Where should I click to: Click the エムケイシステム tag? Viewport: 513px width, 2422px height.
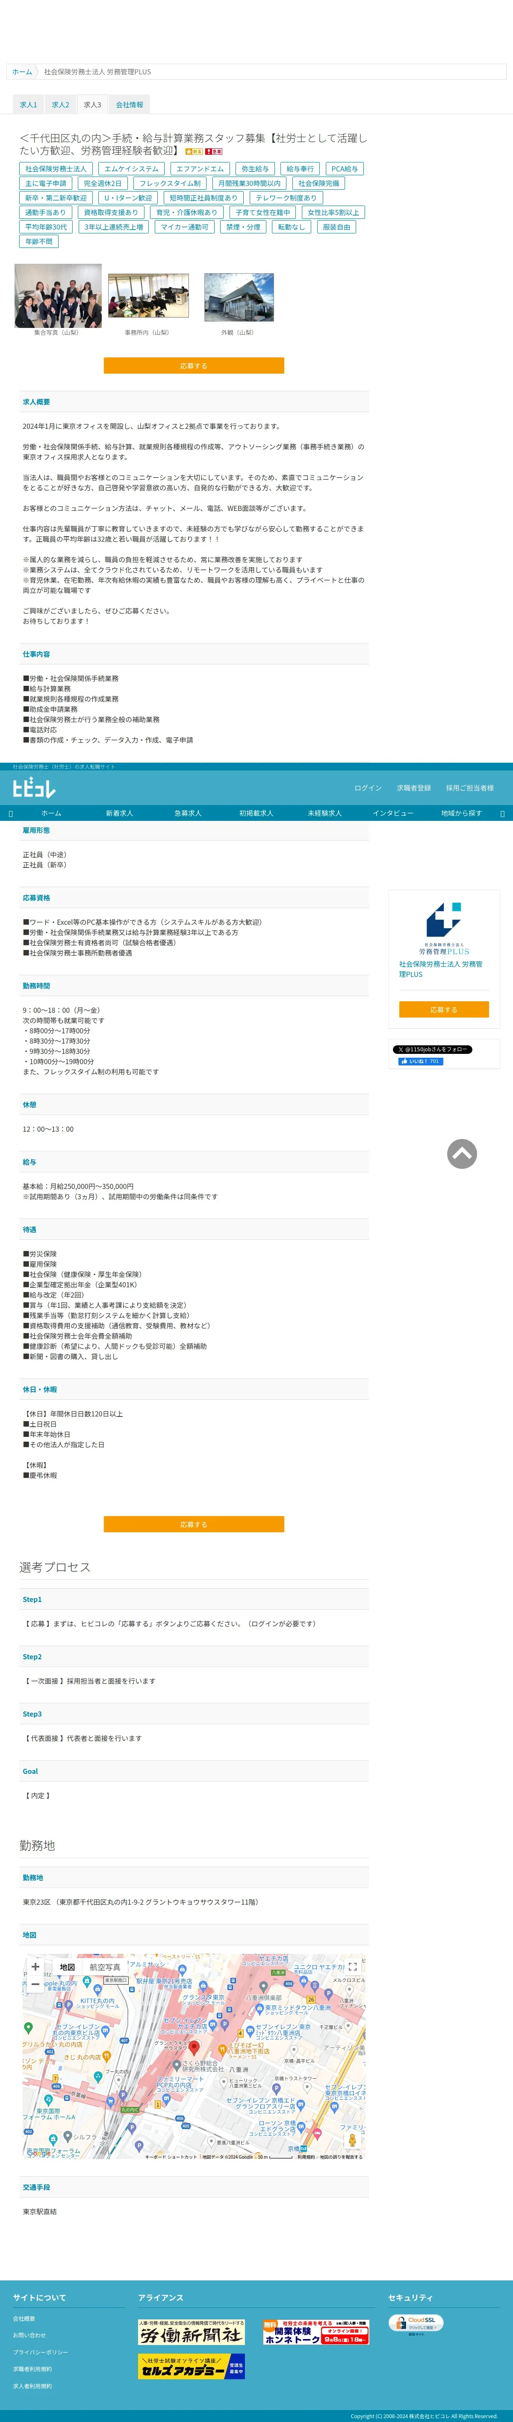coord(132,169)
